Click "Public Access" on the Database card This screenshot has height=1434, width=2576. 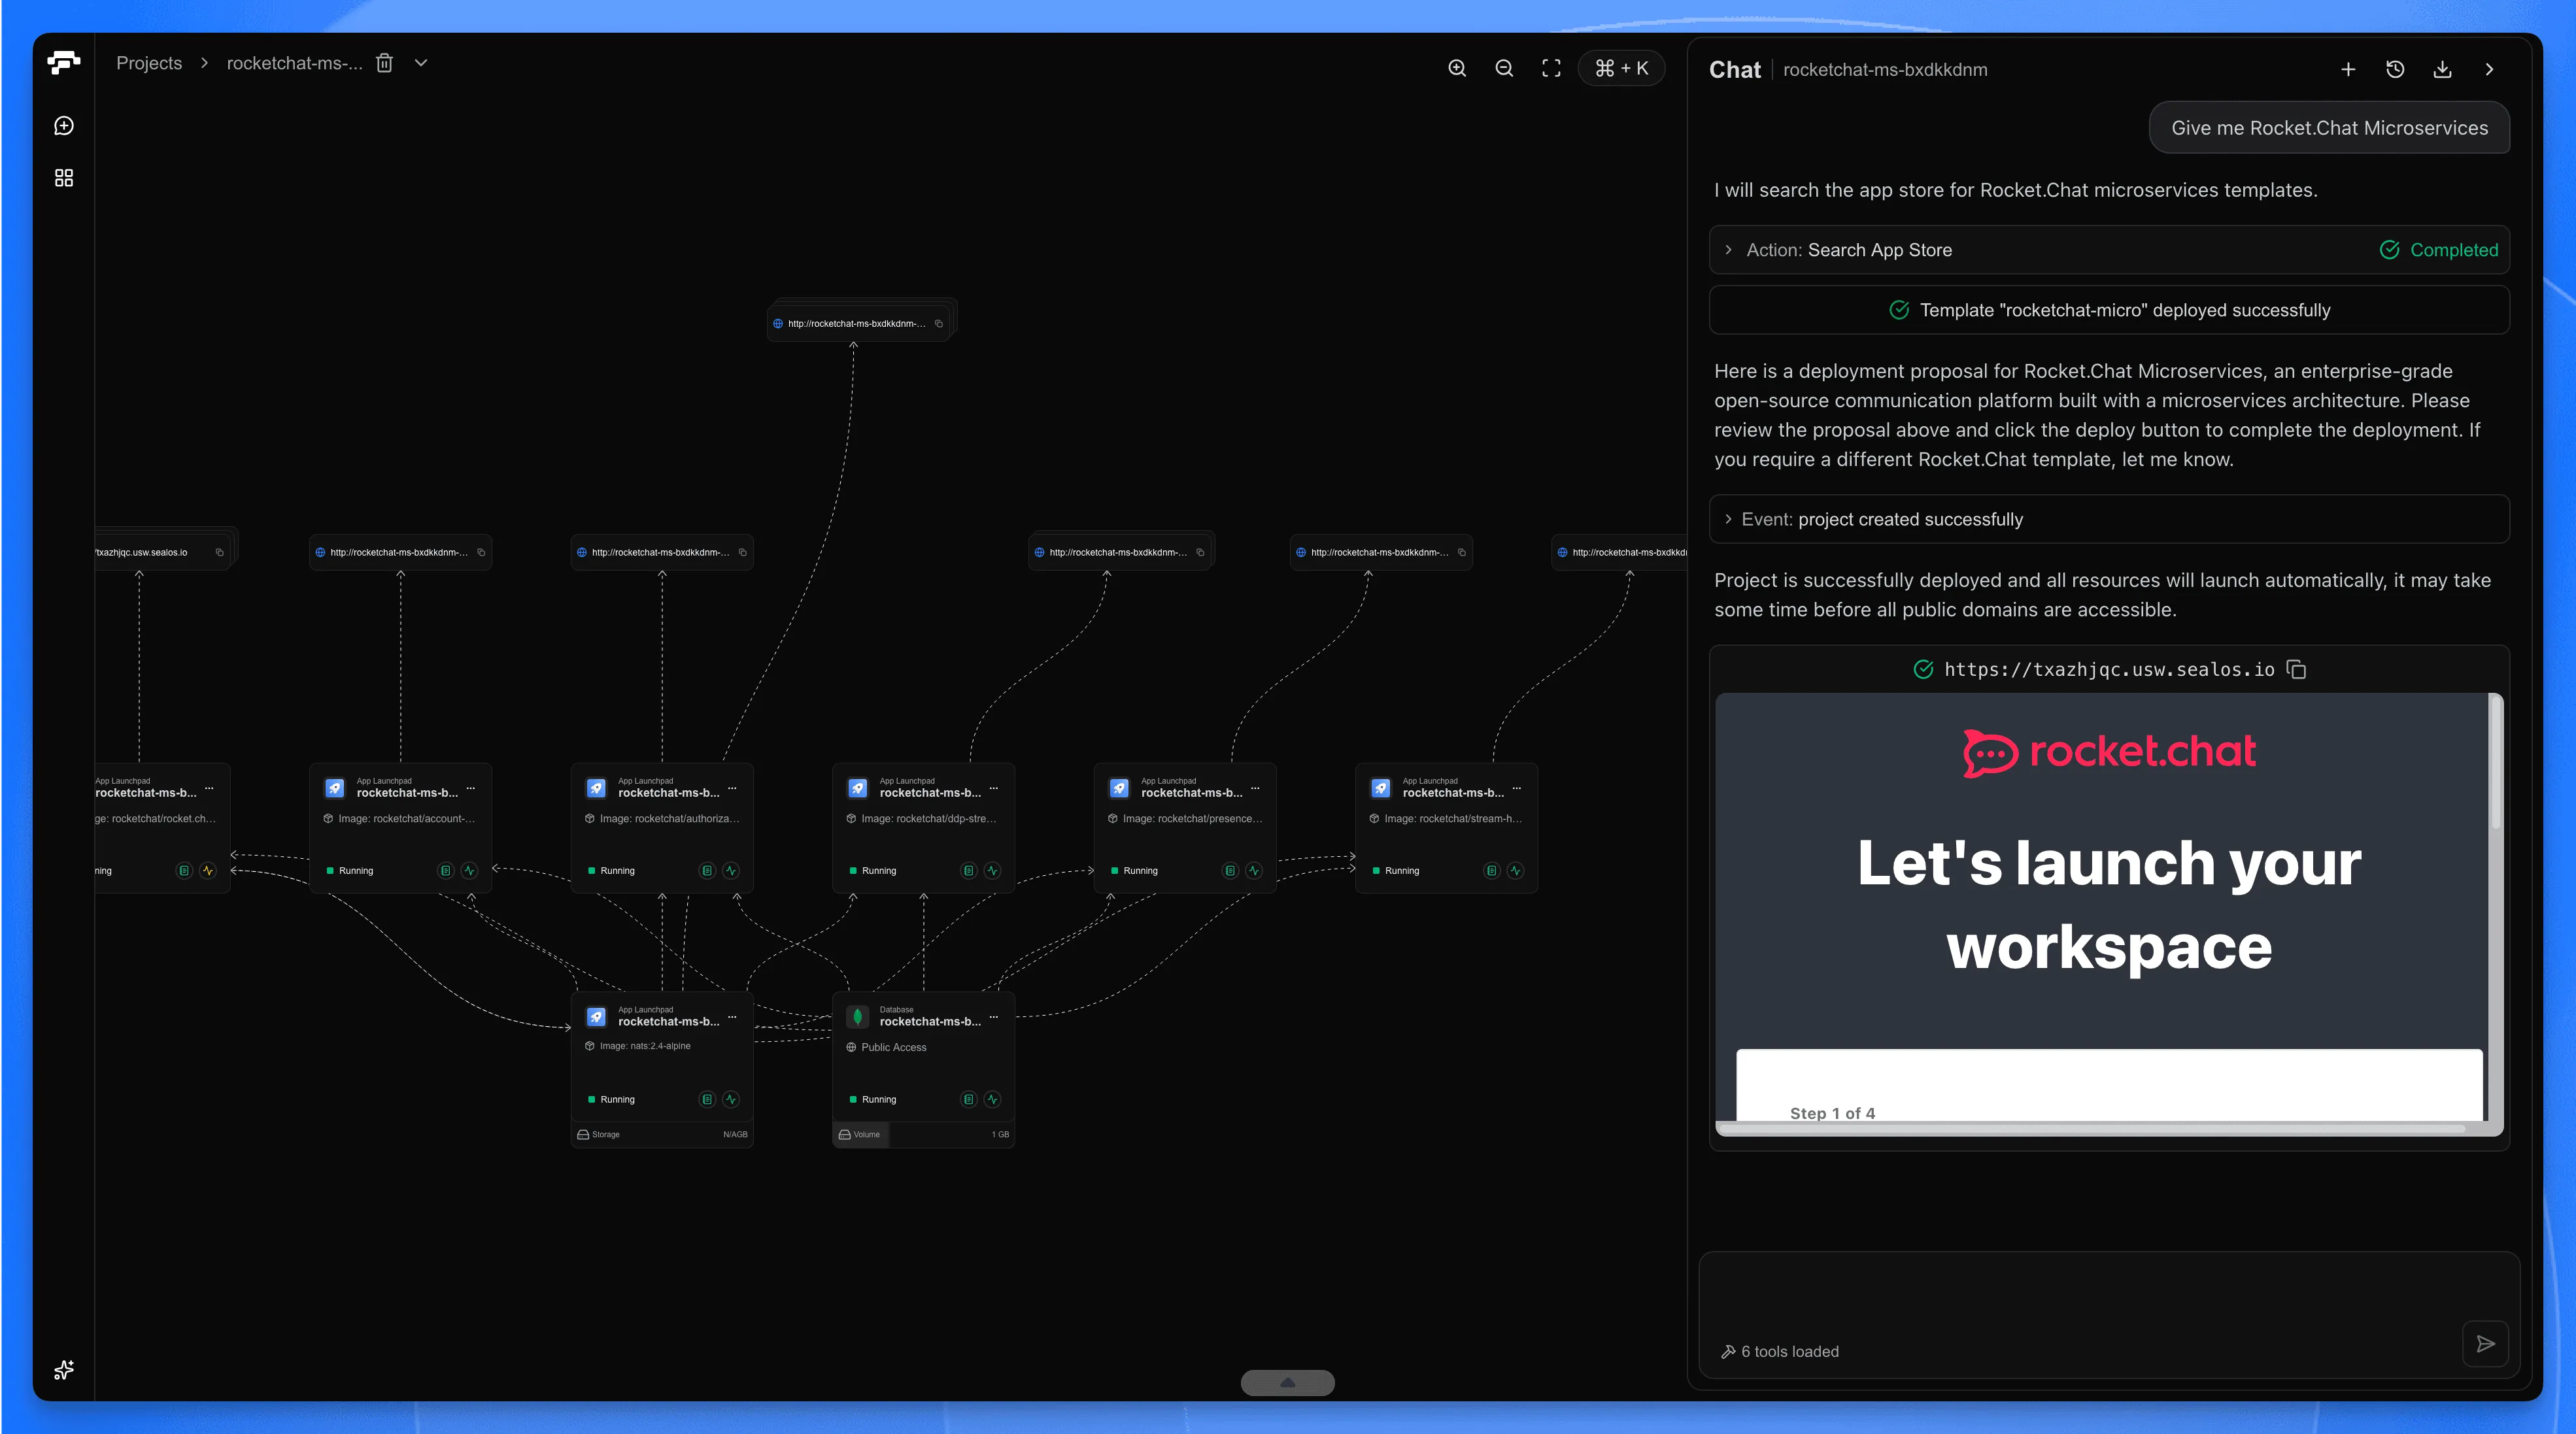(x=893, y=1047)
